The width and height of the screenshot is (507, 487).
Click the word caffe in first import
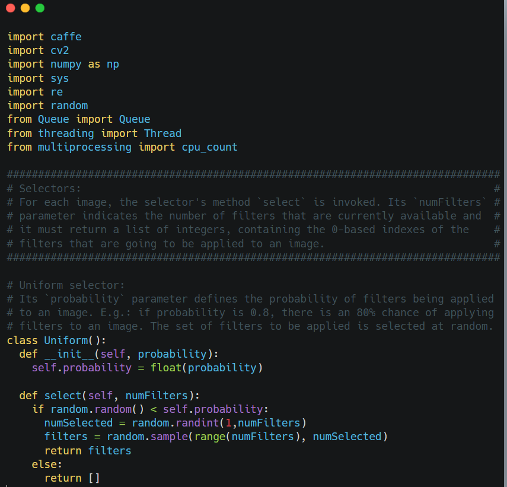(x=66, y=37)
